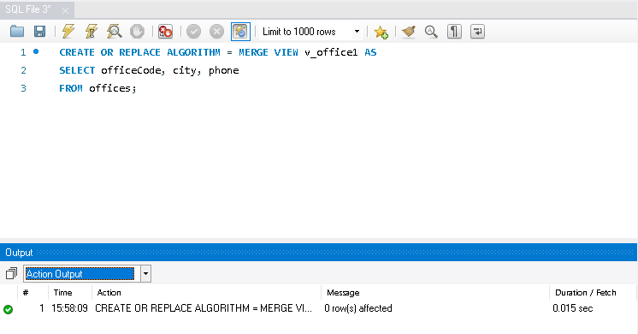Click the 0 row(s) affected message
The image size is (638, 334).
coord(358,308)
